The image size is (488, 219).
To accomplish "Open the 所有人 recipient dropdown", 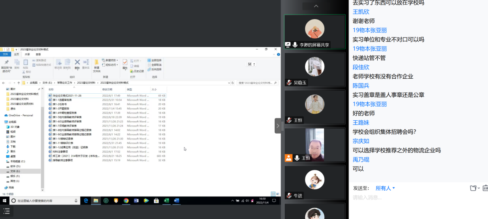I will pyautogui.click(x=385, y=188).
